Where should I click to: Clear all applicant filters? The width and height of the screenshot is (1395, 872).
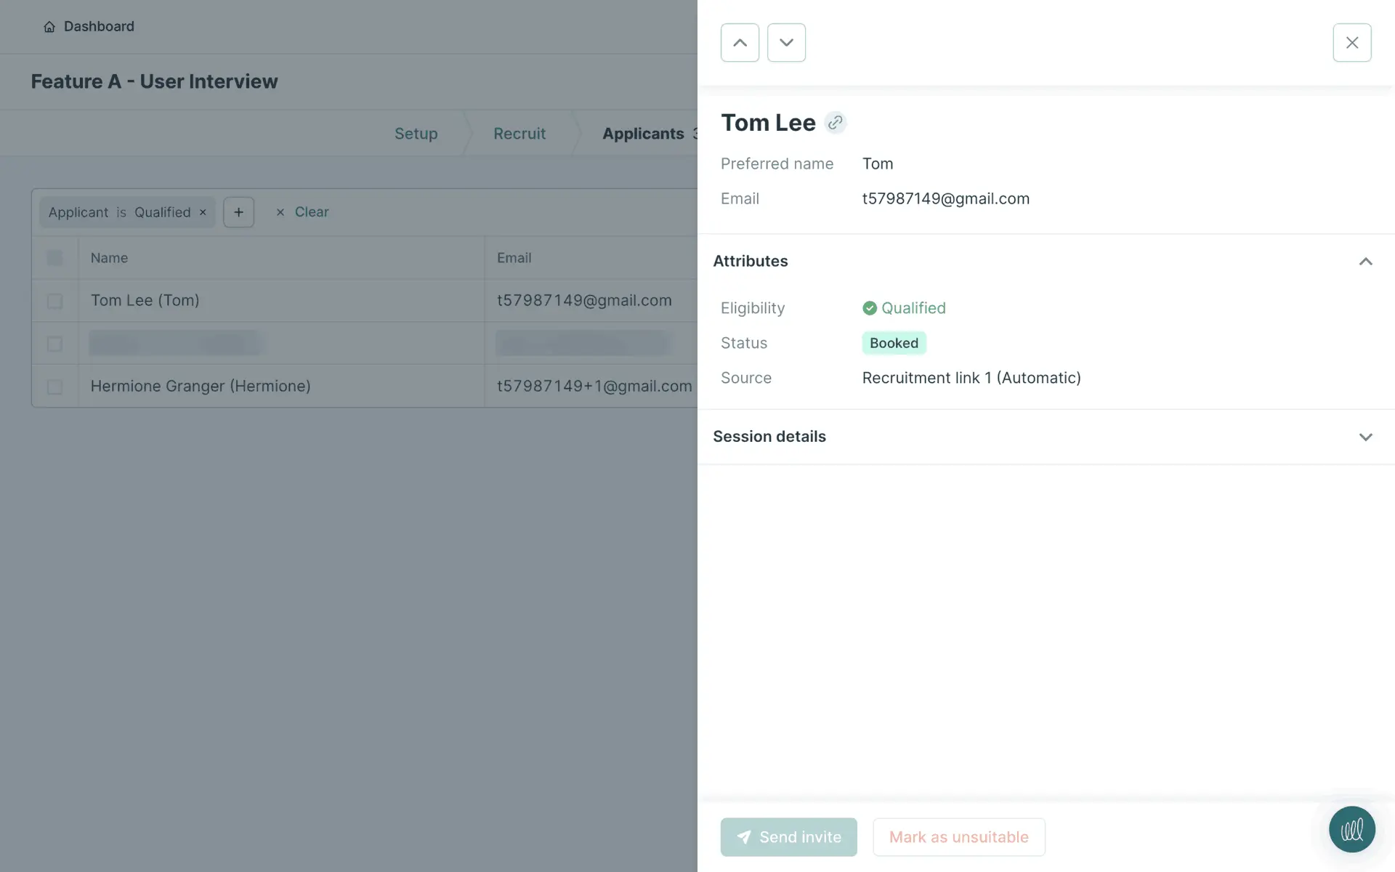pos(303,212)
